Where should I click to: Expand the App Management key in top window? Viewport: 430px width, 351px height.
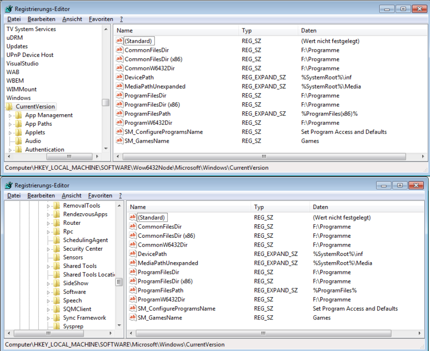(x=10, y=116)
